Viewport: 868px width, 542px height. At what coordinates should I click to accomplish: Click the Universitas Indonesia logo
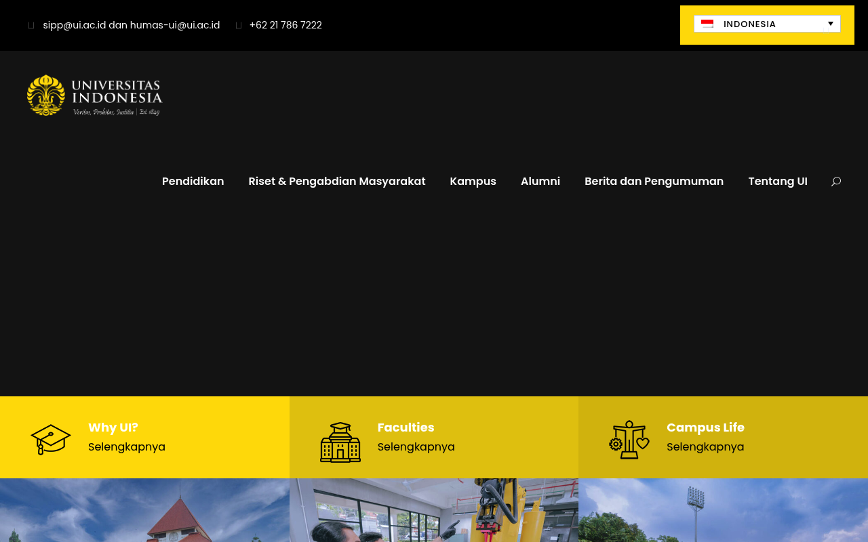(95, 96)
